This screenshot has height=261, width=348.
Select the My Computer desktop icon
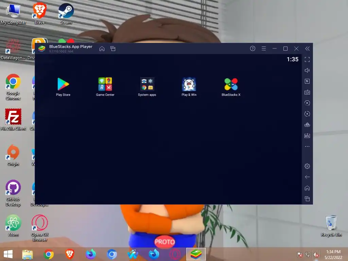13,14
